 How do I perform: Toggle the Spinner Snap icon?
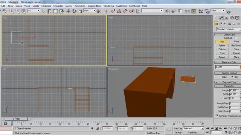point(131,11)
